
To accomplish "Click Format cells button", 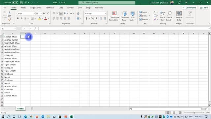I will [144, 20].
